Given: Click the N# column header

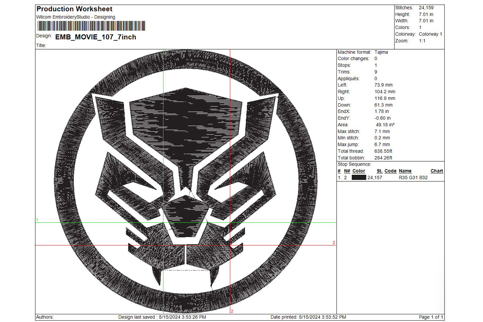Looking at the screenshot, I should click(347, 171).
